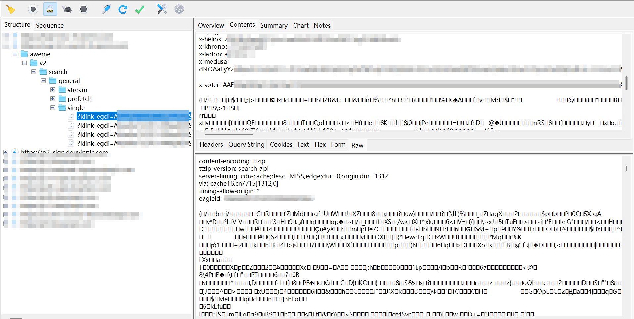Expand the prefetch folder node

point(53,99)
